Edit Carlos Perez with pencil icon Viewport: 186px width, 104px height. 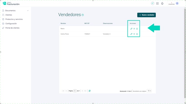coord(131,34)
